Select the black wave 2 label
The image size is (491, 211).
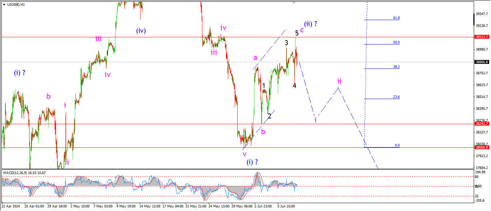pyautogui.click(x=270, y=116)
